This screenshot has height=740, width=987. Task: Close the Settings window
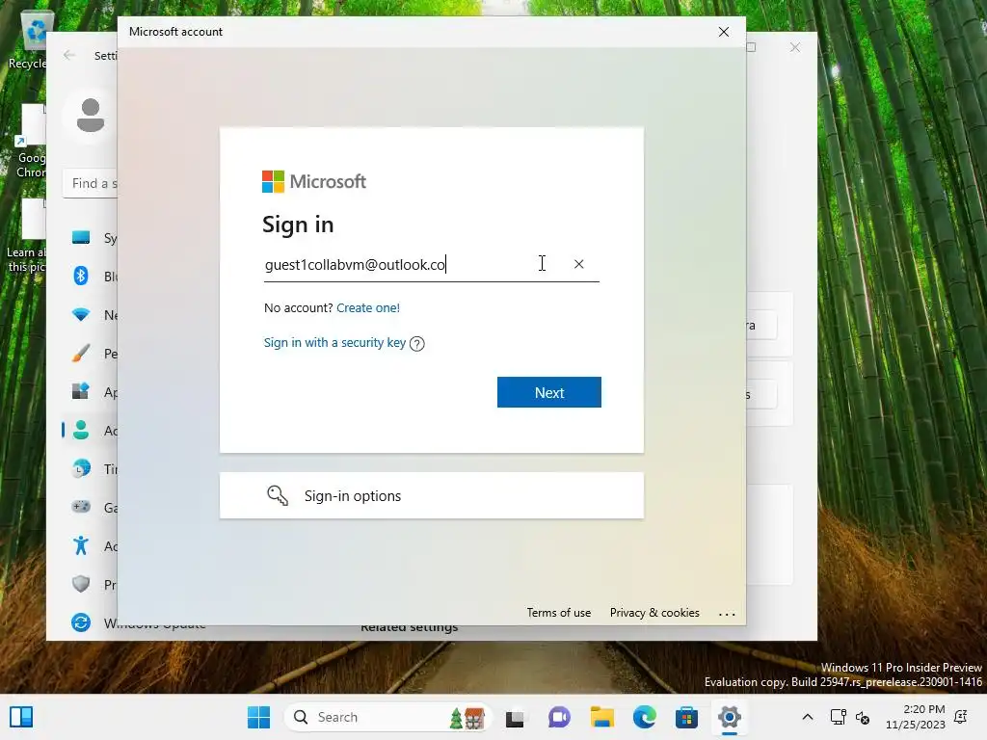pyautogui.click(x=795, y=48)
